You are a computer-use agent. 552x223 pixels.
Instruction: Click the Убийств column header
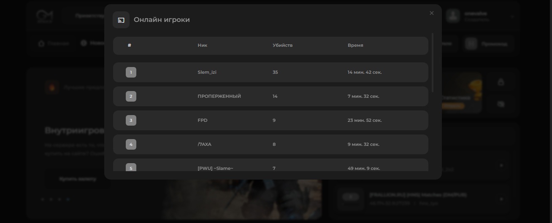(282, 46)
